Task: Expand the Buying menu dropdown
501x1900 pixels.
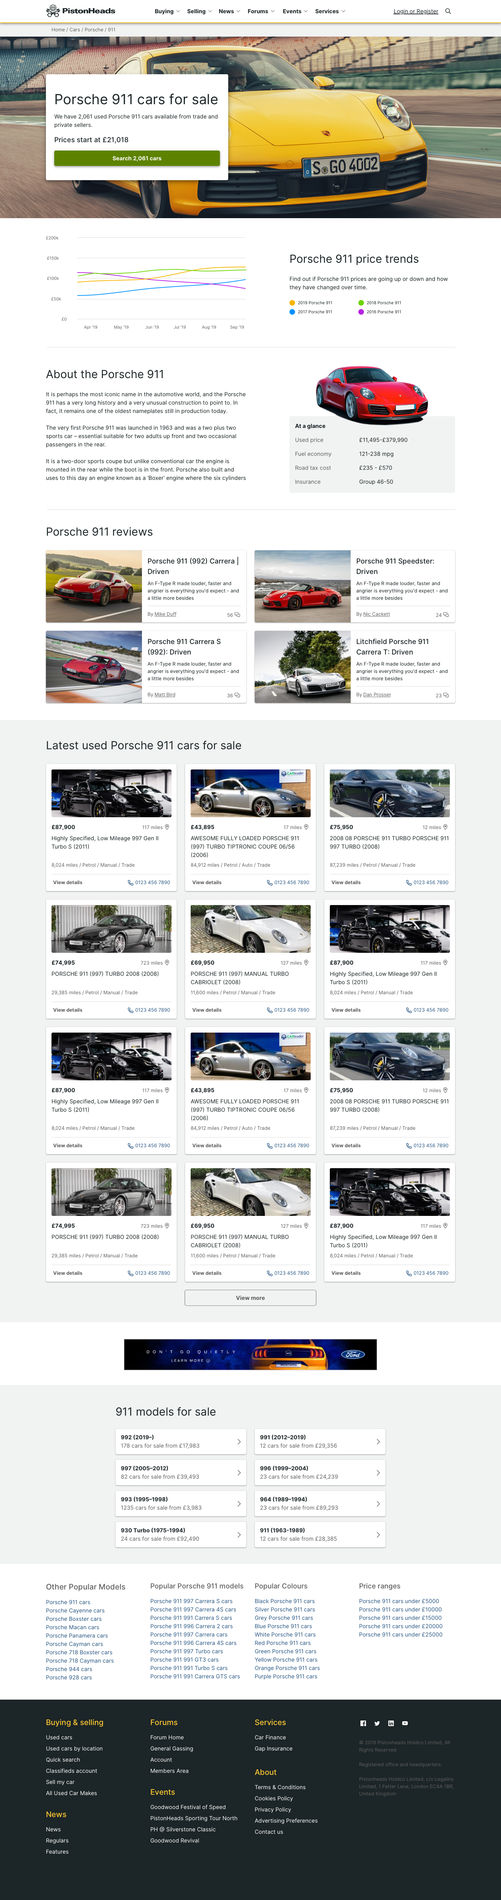Action: pos(167,11)
